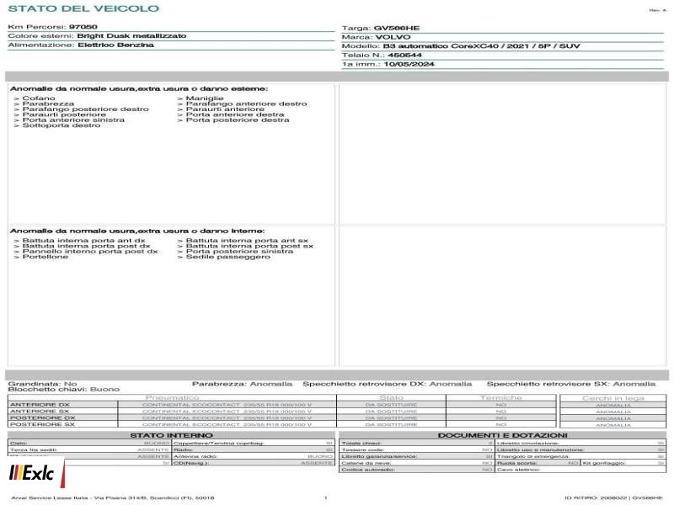Click the Arval Service Lease Italia footer address
This screenshot has height=505, width=674.
point(113,497)
